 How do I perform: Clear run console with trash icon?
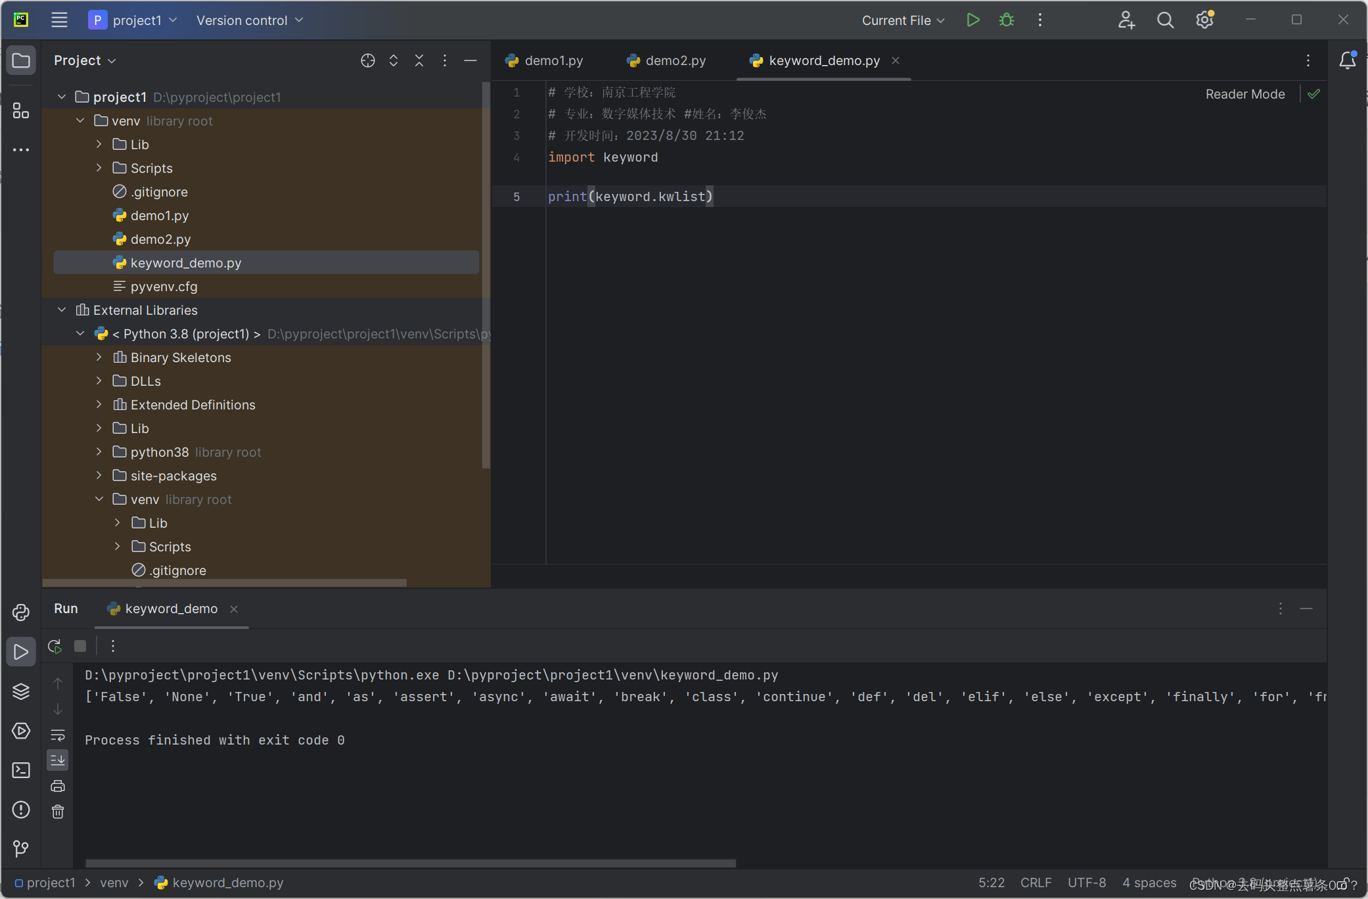tap(58, 812)
